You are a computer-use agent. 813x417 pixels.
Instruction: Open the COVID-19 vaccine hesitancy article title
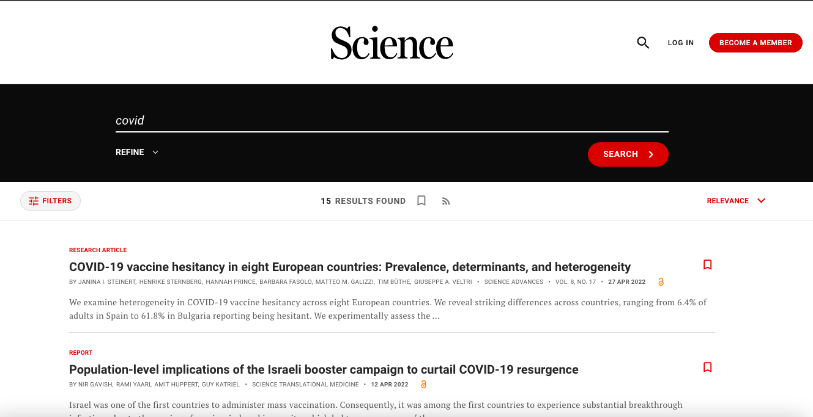[x=350, y=267]
